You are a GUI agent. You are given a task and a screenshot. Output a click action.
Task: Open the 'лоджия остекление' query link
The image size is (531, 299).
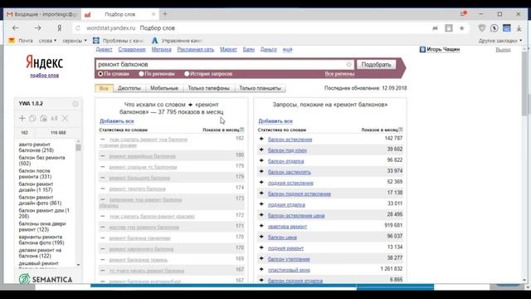point(290,183)
